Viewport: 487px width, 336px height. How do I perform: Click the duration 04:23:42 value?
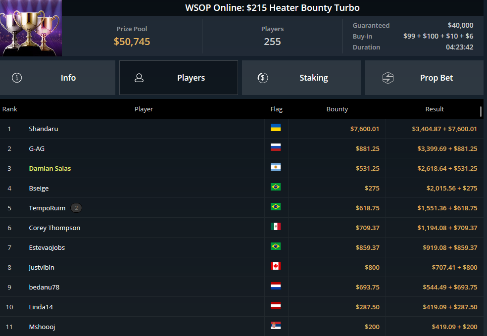coord(460,47)
